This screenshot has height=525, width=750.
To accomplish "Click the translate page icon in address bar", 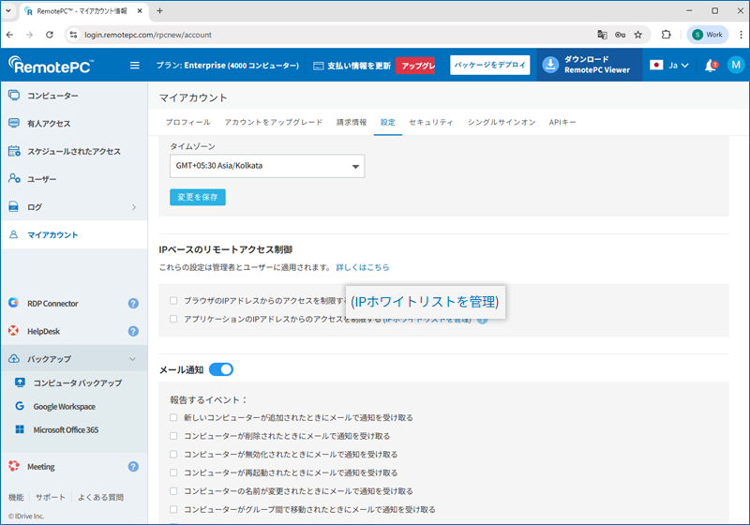I will (602, 35).
